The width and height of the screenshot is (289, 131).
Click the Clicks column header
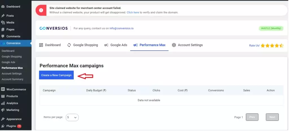click(156, 90)
